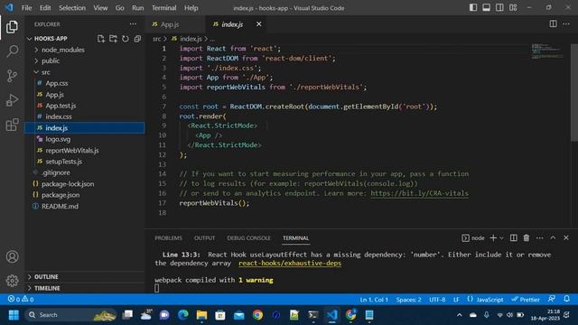The image size is (578, 325).
Task: Refresh the Explorer file tree
Action: pyautogui.click(x=126, y=39)
